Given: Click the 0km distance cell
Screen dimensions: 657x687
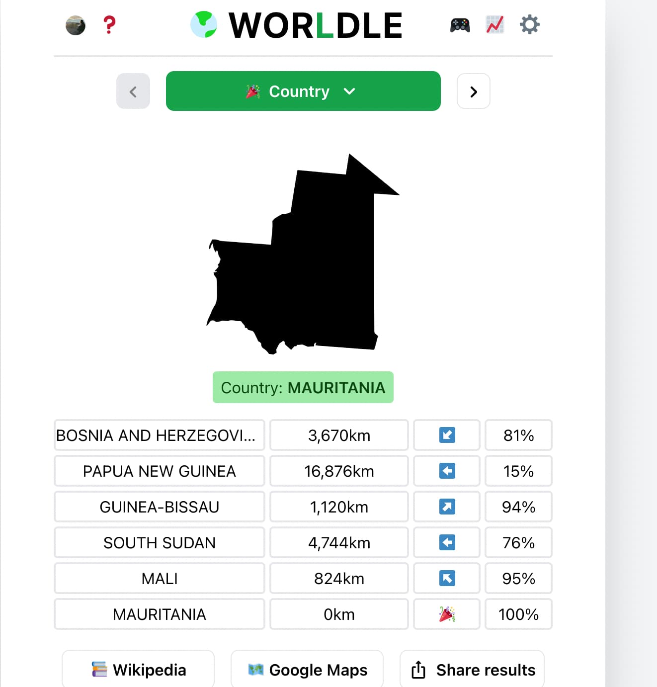Looking at the screenshot, I should [339, 614].
